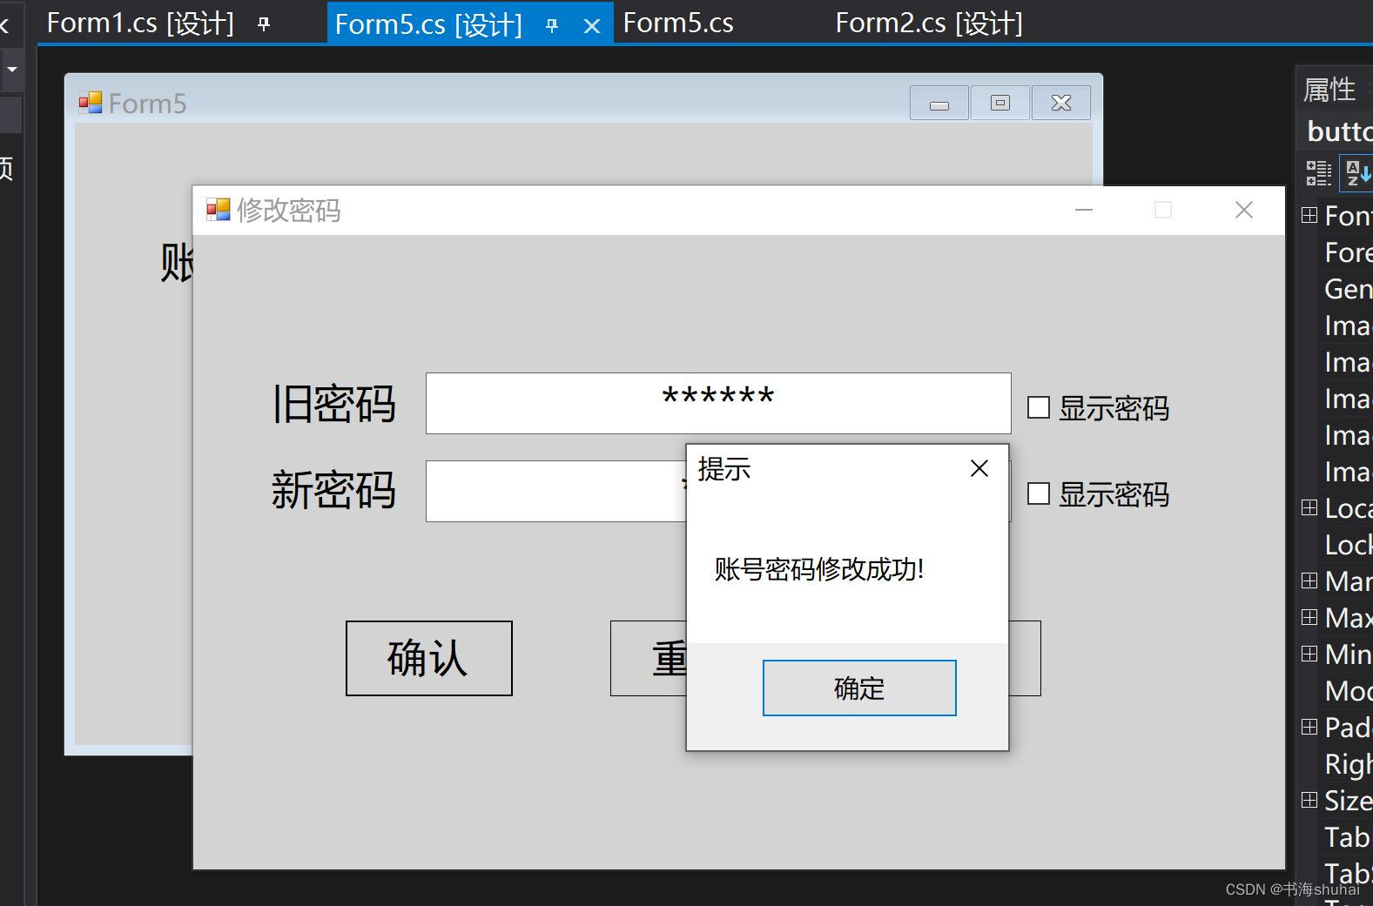
Task: Close the 修改密码 window
Action: tap(1244, 210)
